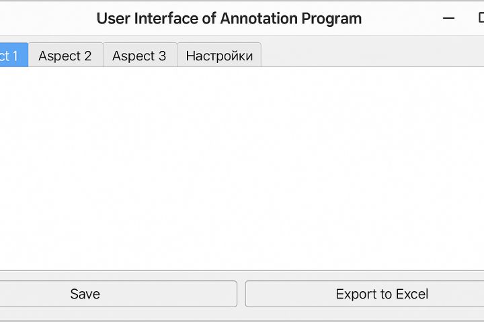Click the window title text
The width and height of the screenshot is (484, 322).
pos(229,18)
